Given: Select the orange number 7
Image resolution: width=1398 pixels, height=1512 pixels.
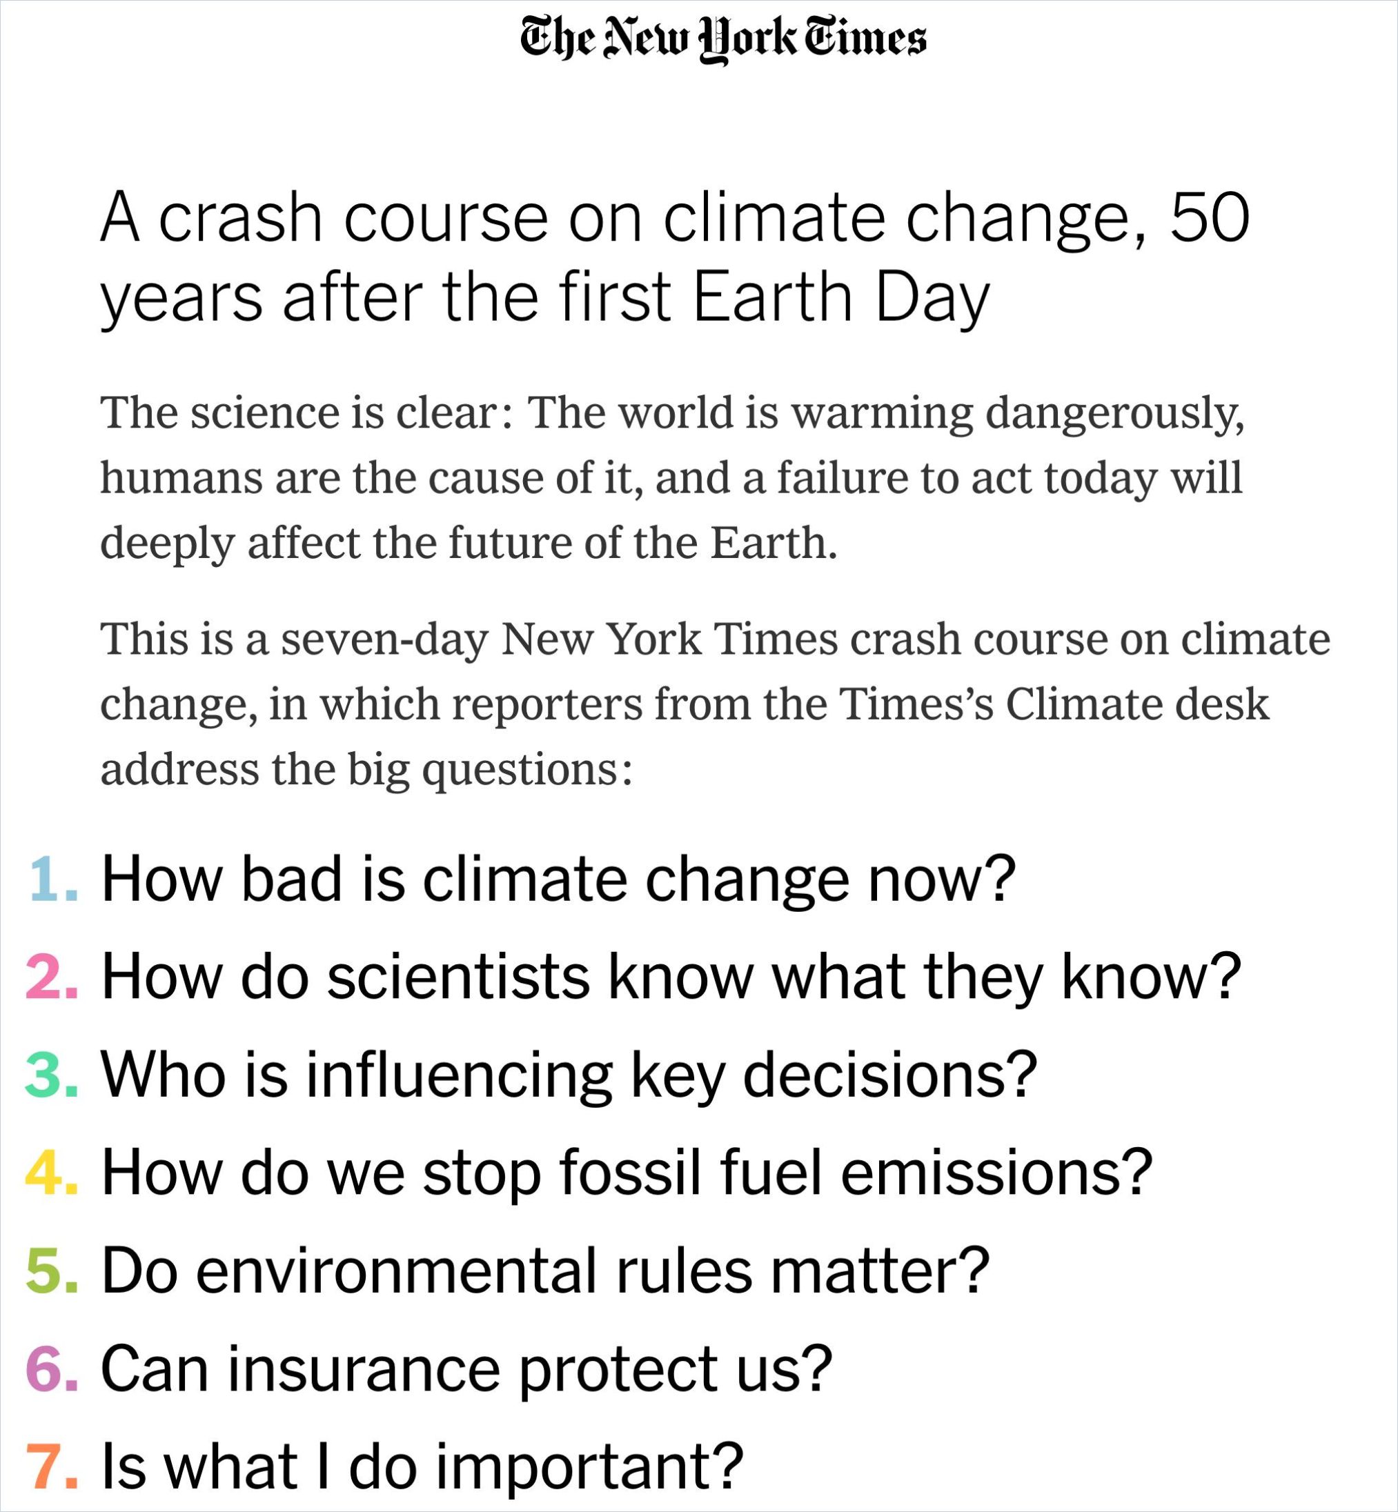Looking at the screenshot, I should [x=52, y=1465].
